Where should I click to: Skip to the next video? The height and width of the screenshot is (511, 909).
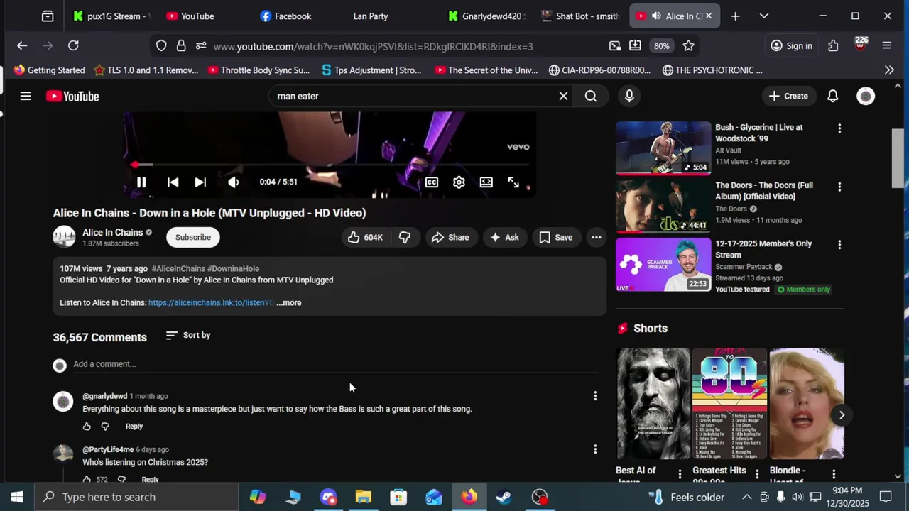200,182
